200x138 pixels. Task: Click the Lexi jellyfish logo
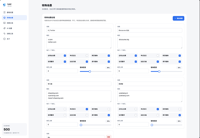(x=4, y=5)
